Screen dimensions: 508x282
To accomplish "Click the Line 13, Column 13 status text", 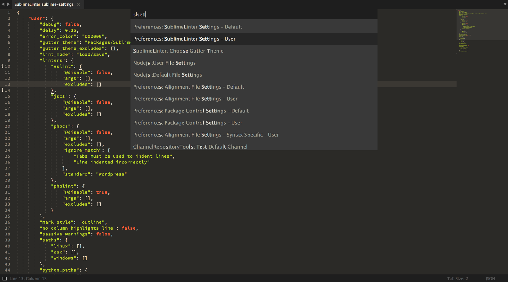I will coord(28,279).
